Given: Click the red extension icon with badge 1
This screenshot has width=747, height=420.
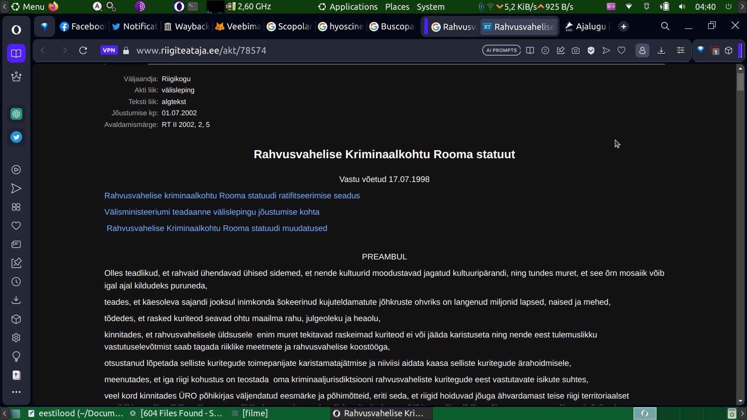Looking at the screenshot, I should coord(715,50).
